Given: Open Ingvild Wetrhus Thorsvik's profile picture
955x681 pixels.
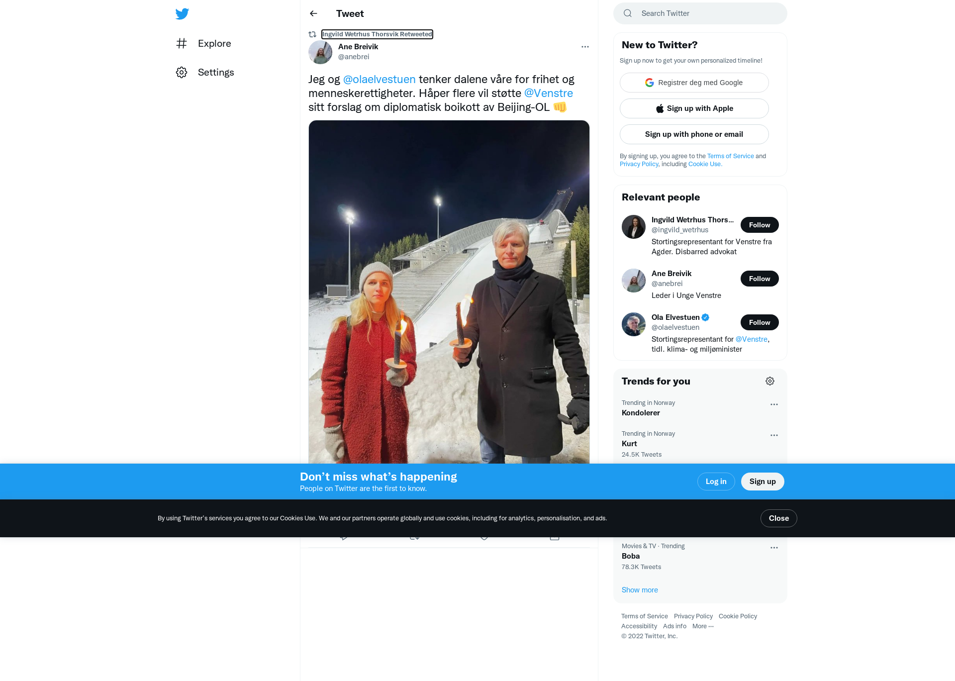Looking at the screenshot, I should click(x=634, y=227).
